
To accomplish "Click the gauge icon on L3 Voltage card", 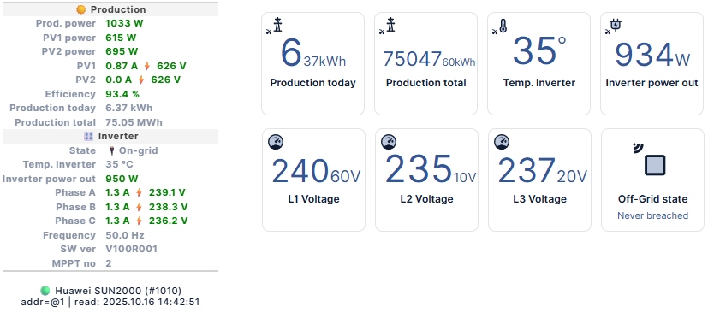I will [502, 142].
